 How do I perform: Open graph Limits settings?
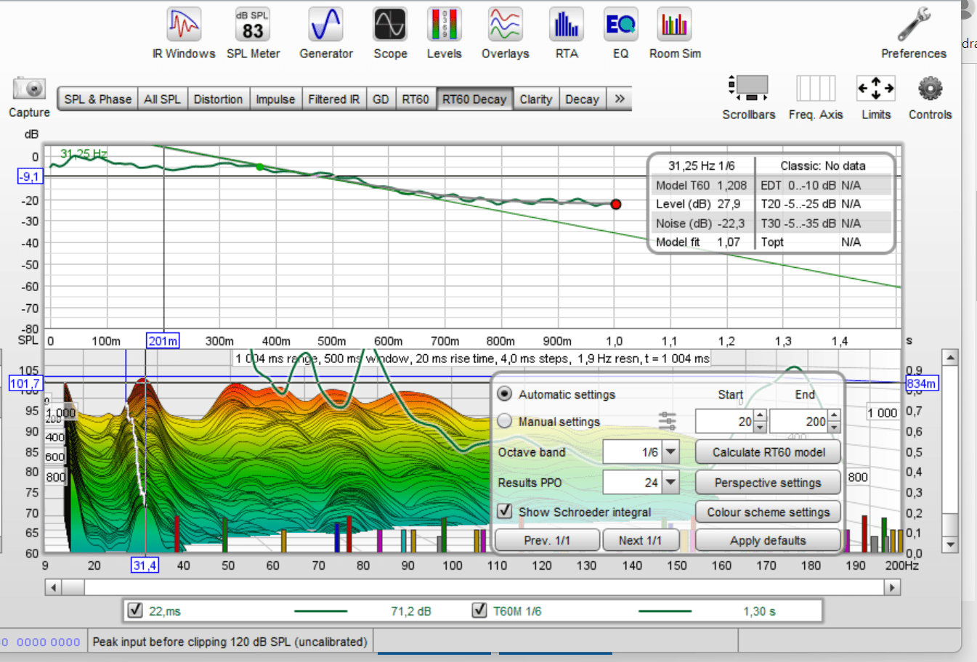[876, 97]
